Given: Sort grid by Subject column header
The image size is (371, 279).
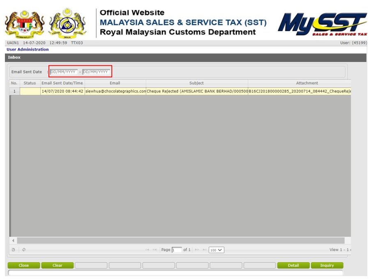Looking at the screenshot, I should click(196, 83).
